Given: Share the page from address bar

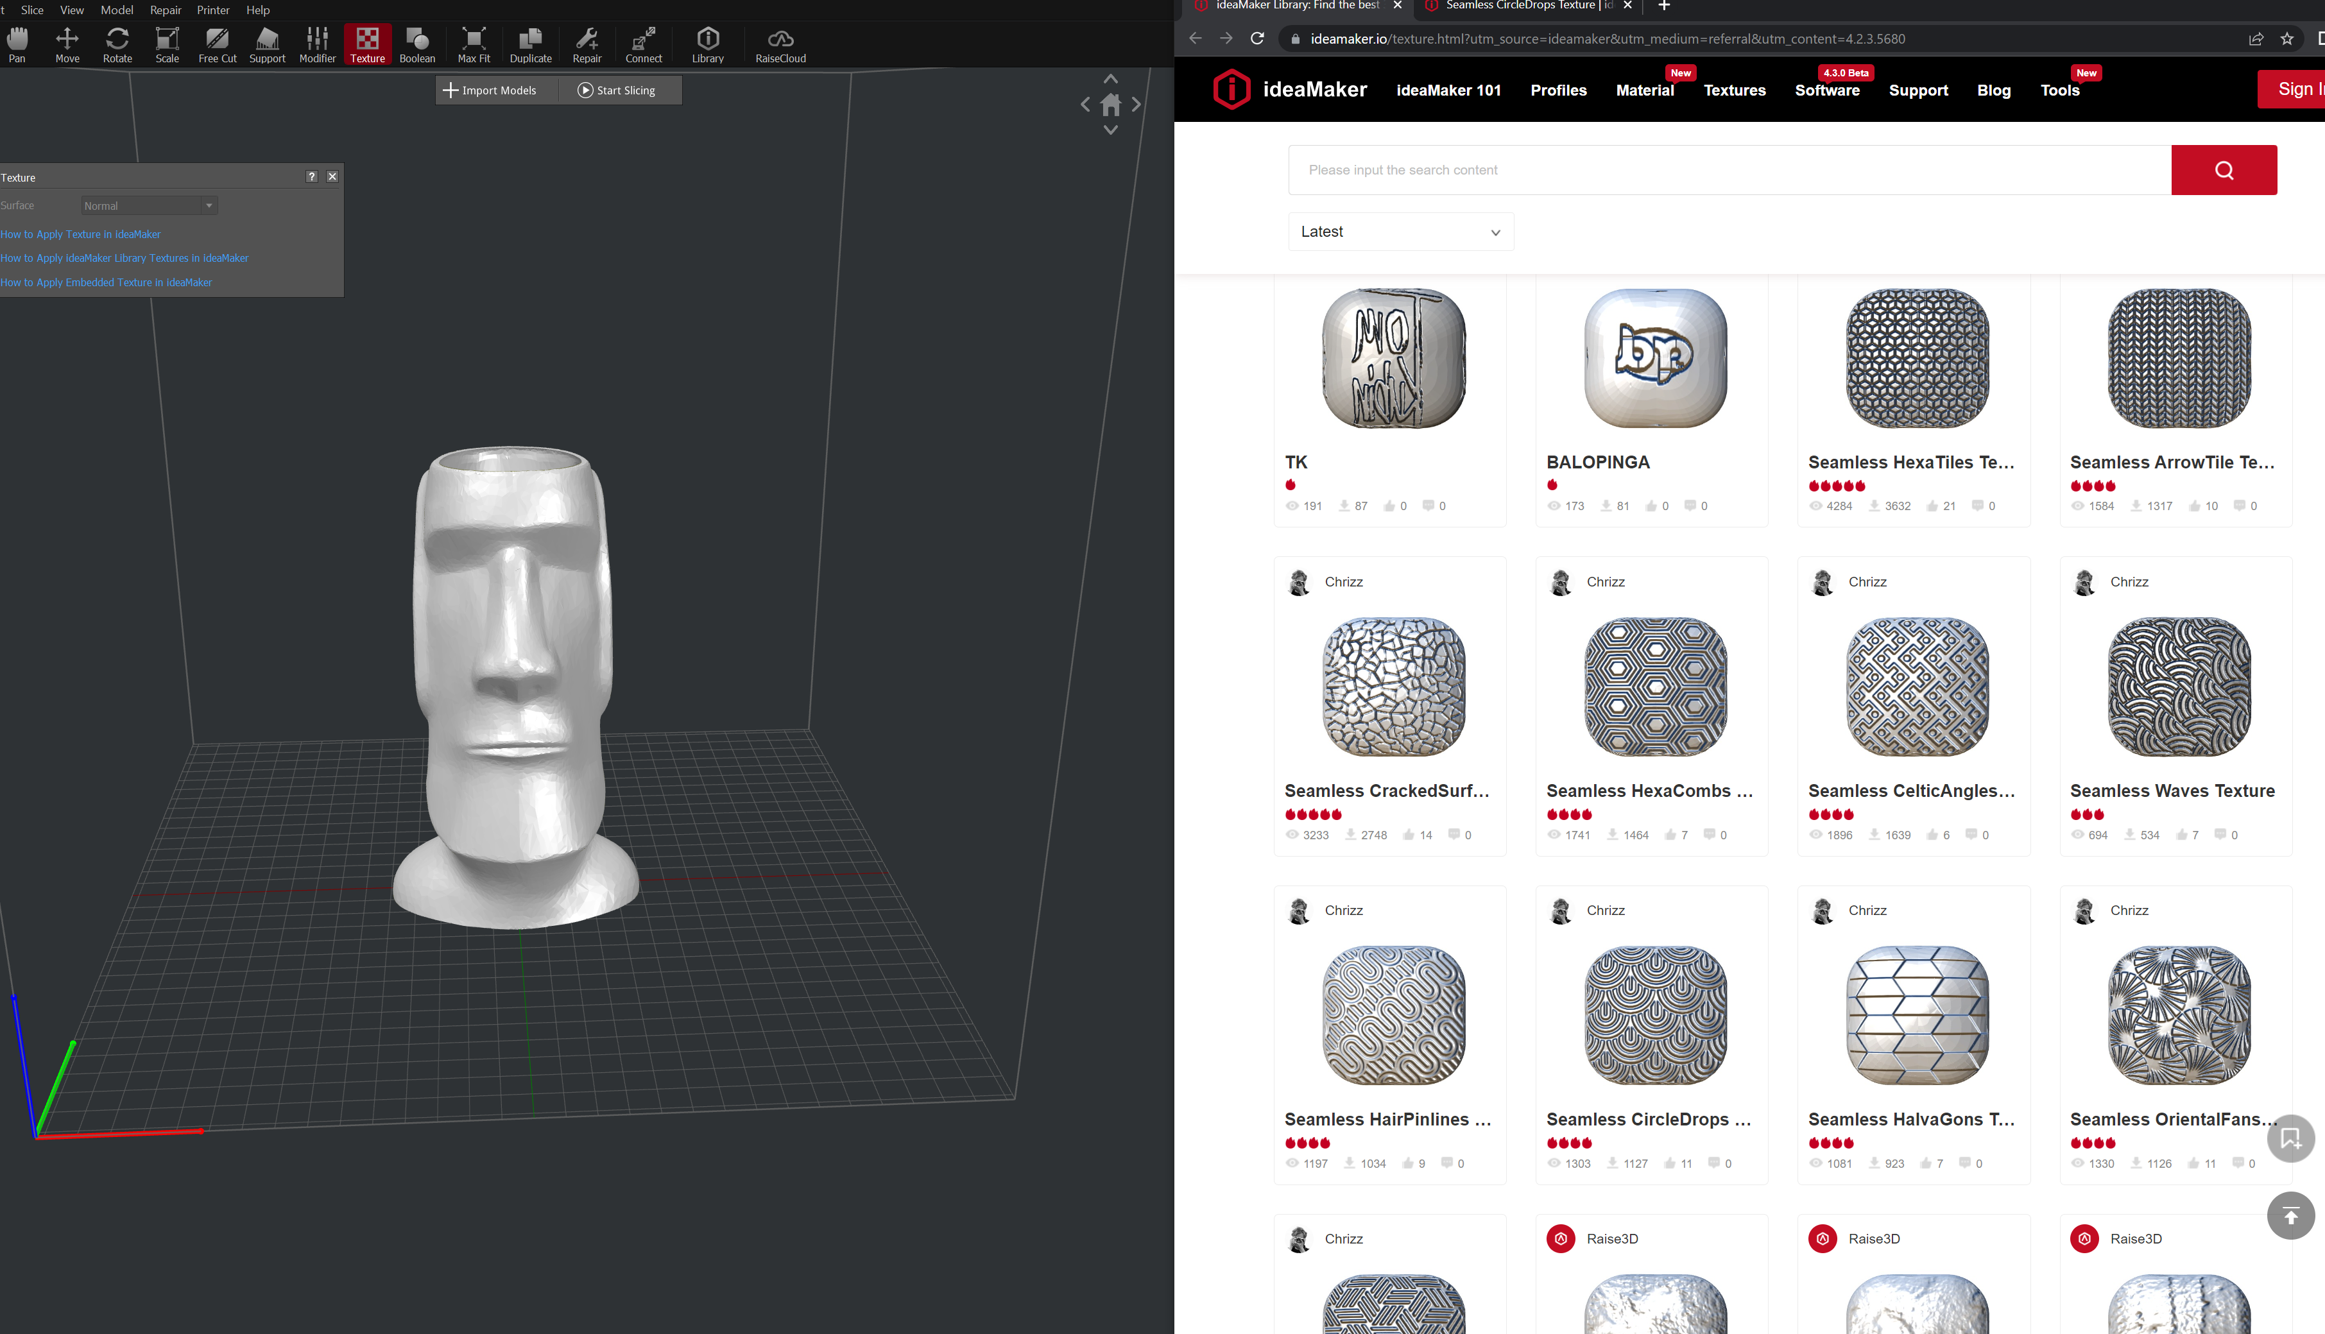Looking at the screenshot, I should (x=2256, y=38).
